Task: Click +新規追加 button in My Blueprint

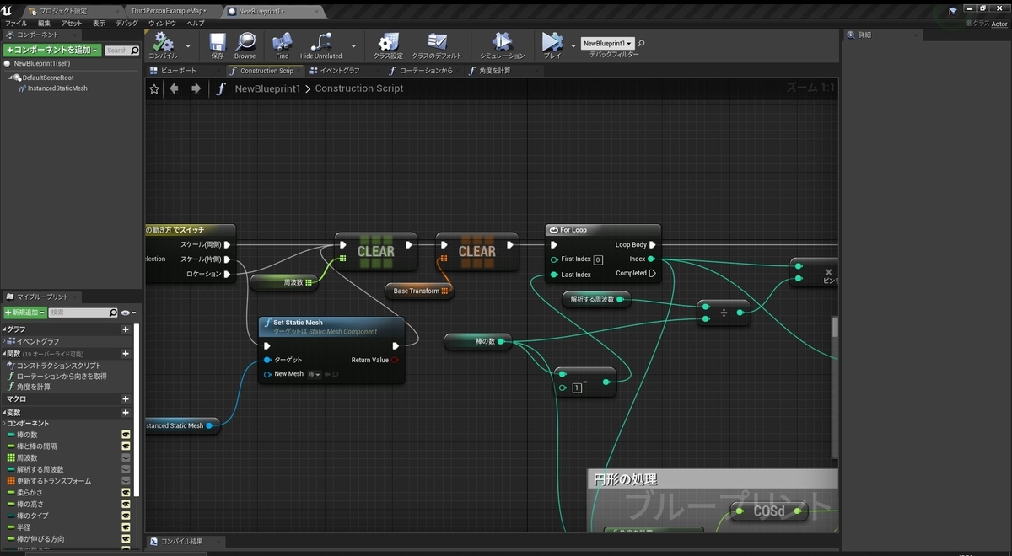Action: (x=24, y=313)
